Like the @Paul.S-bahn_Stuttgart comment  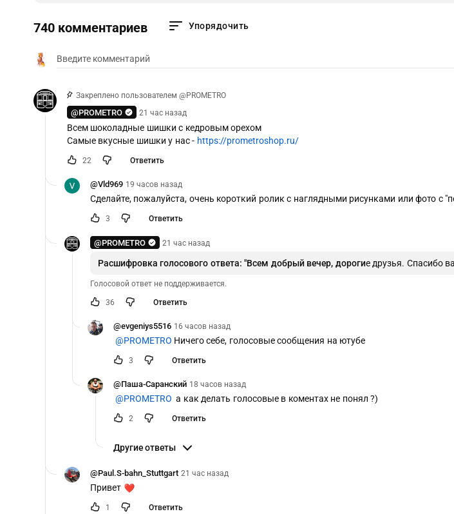(x=95, y=507)
